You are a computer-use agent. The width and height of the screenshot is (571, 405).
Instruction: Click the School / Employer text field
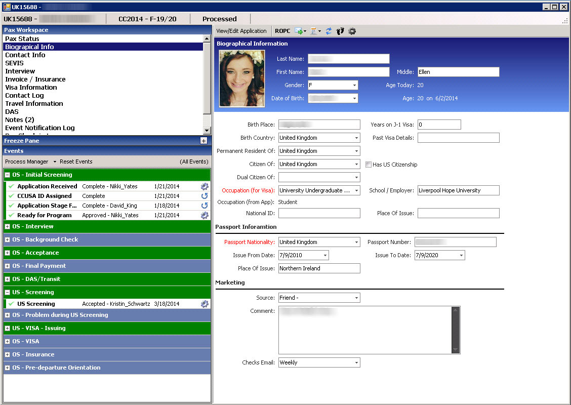pyautogui.click(x=458, y=190)
